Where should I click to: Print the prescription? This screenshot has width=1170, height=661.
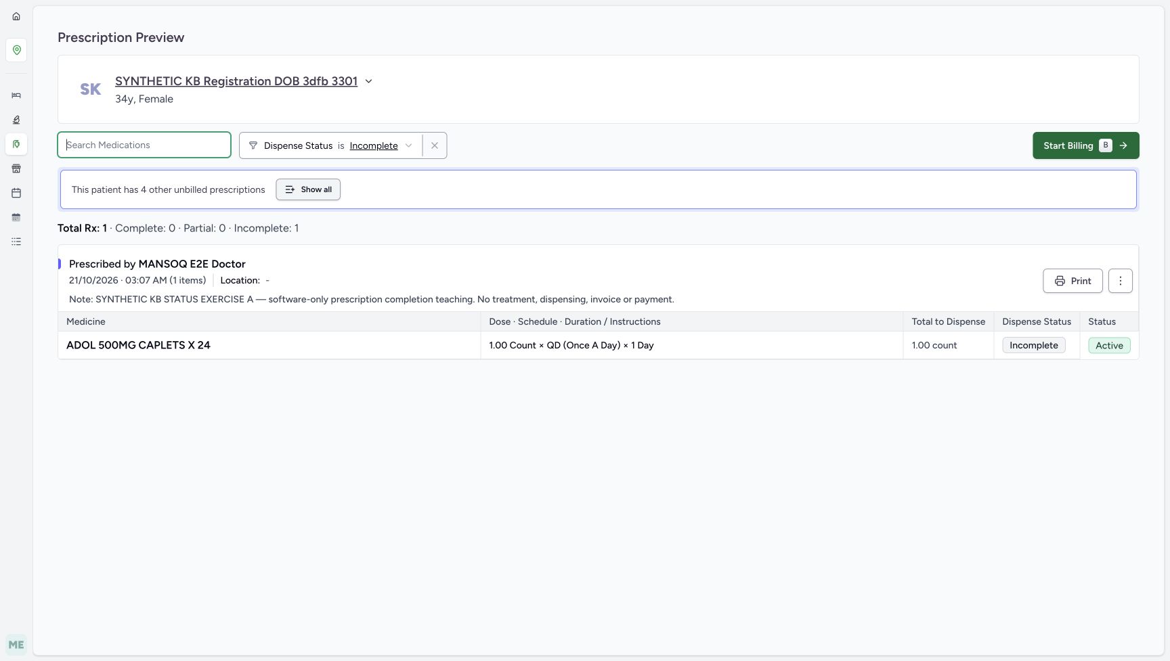click(x=1072, y=281)
